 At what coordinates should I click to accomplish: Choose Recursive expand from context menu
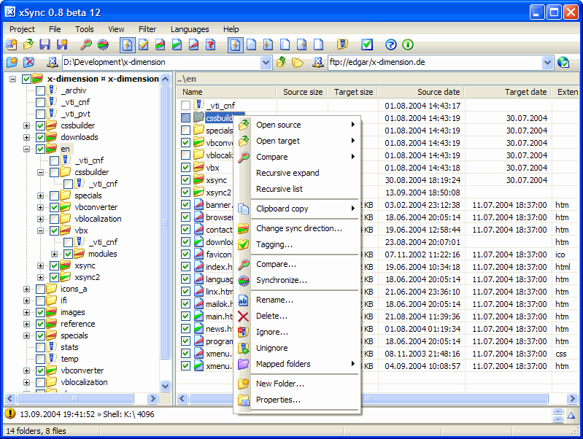pyautogui.click(x=299, y=173)
